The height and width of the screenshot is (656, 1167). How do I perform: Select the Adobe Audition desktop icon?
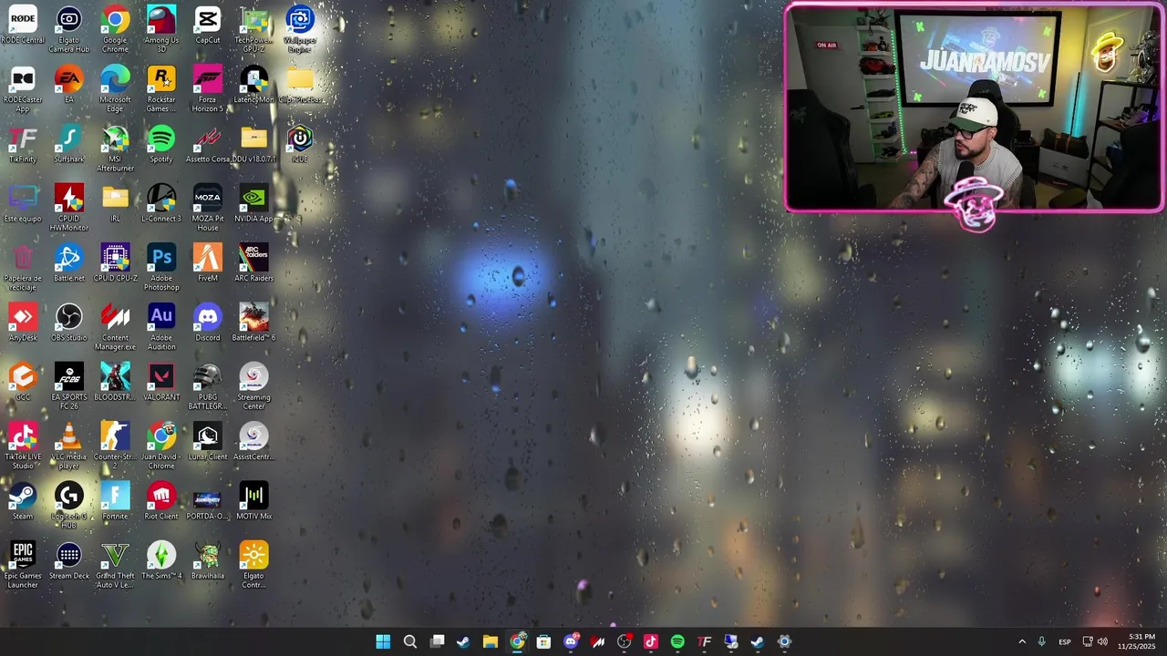[x=161, y=327]
